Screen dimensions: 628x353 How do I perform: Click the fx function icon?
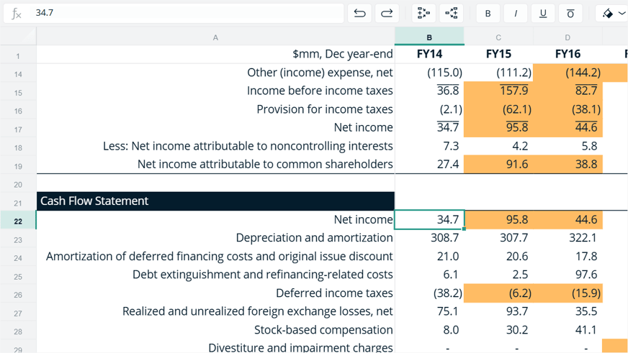click(x=17, y=13)
